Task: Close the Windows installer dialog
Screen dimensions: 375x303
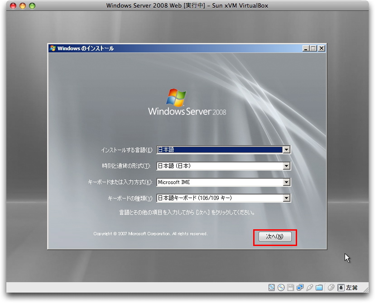Action: (x=321, y=48)
